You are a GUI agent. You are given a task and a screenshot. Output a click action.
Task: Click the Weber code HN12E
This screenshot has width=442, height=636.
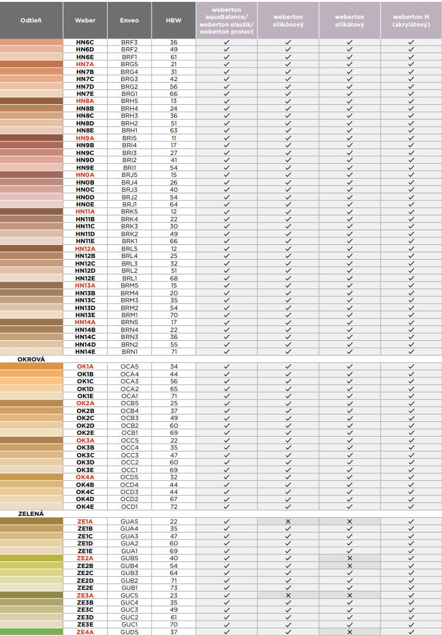[x=85, y=278]
